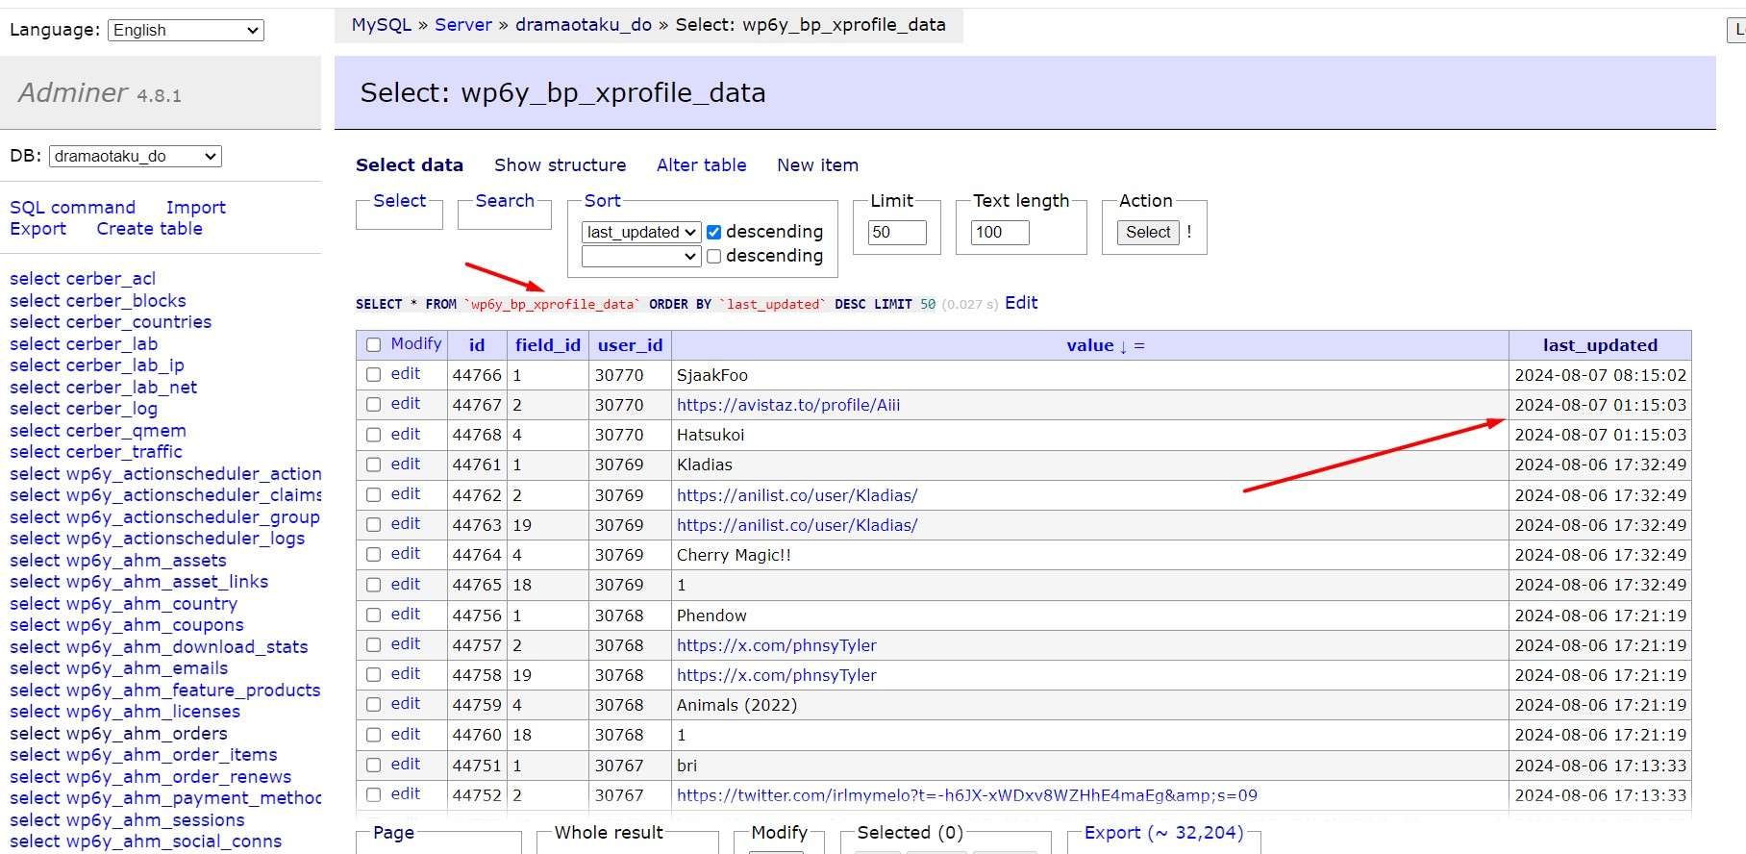Screen dimensions: 1746x854
Task: Open the Import link in sidebar
Action: pos(195,208)
